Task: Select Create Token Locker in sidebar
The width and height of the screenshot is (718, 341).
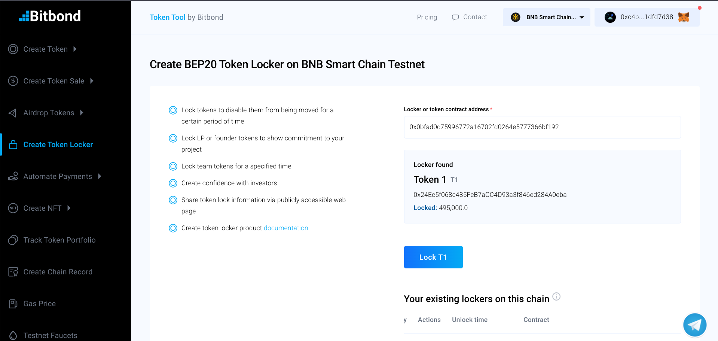Action: [58, 144]
